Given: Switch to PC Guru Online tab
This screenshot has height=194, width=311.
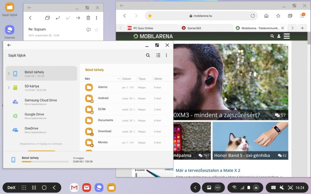Looking at the screenshot, I should point(152,28).
